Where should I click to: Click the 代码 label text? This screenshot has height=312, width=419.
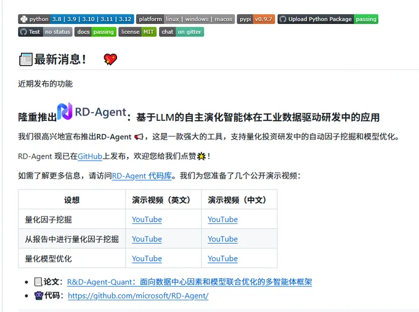(x=54, y=295)
